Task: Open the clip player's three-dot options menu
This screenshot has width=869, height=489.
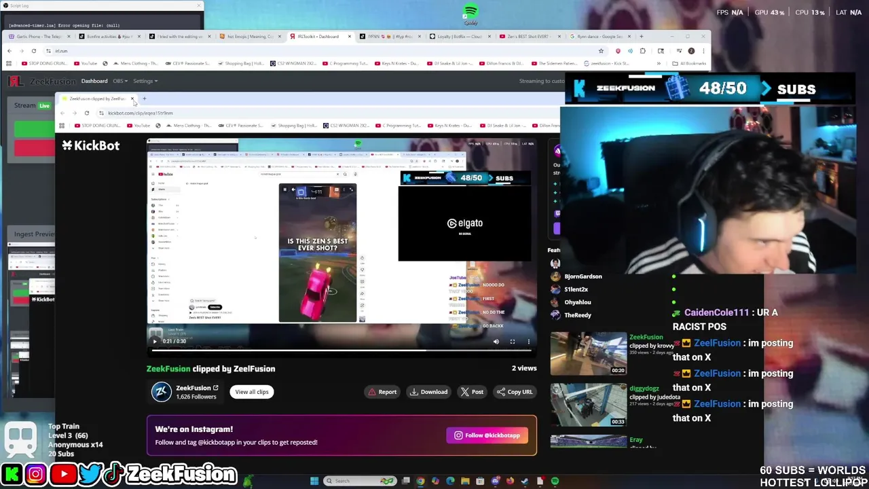Action: pyautogui.click(x=529, y=342)
